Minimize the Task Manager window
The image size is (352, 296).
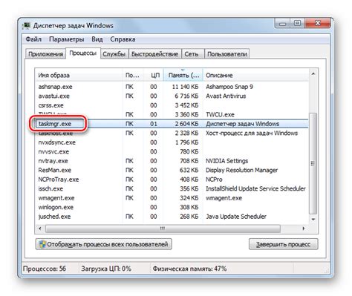point(282,24)
